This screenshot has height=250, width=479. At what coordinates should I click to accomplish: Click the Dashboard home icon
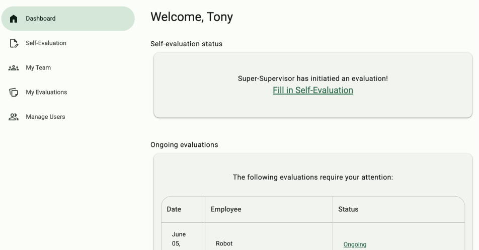[14, 19]
